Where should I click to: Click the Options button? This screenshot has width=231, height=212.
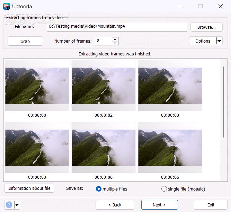click(x=203, y=41)
